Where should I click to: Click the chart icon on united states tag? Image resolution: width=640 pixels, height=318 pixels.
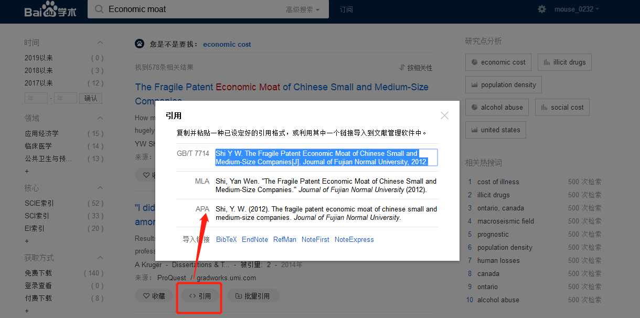474,130
